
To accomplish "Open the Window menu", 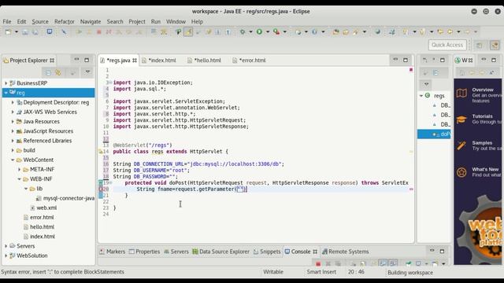I will 176,21.
